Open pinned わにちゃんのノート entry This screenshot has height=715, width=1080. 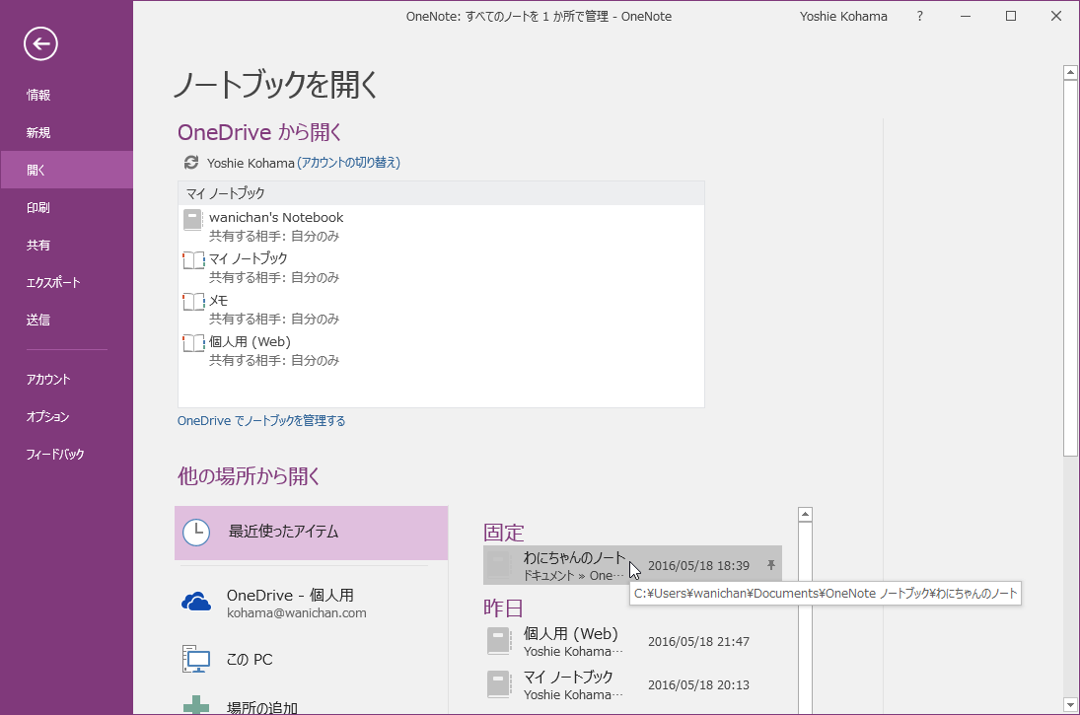[x=632, y=565]
